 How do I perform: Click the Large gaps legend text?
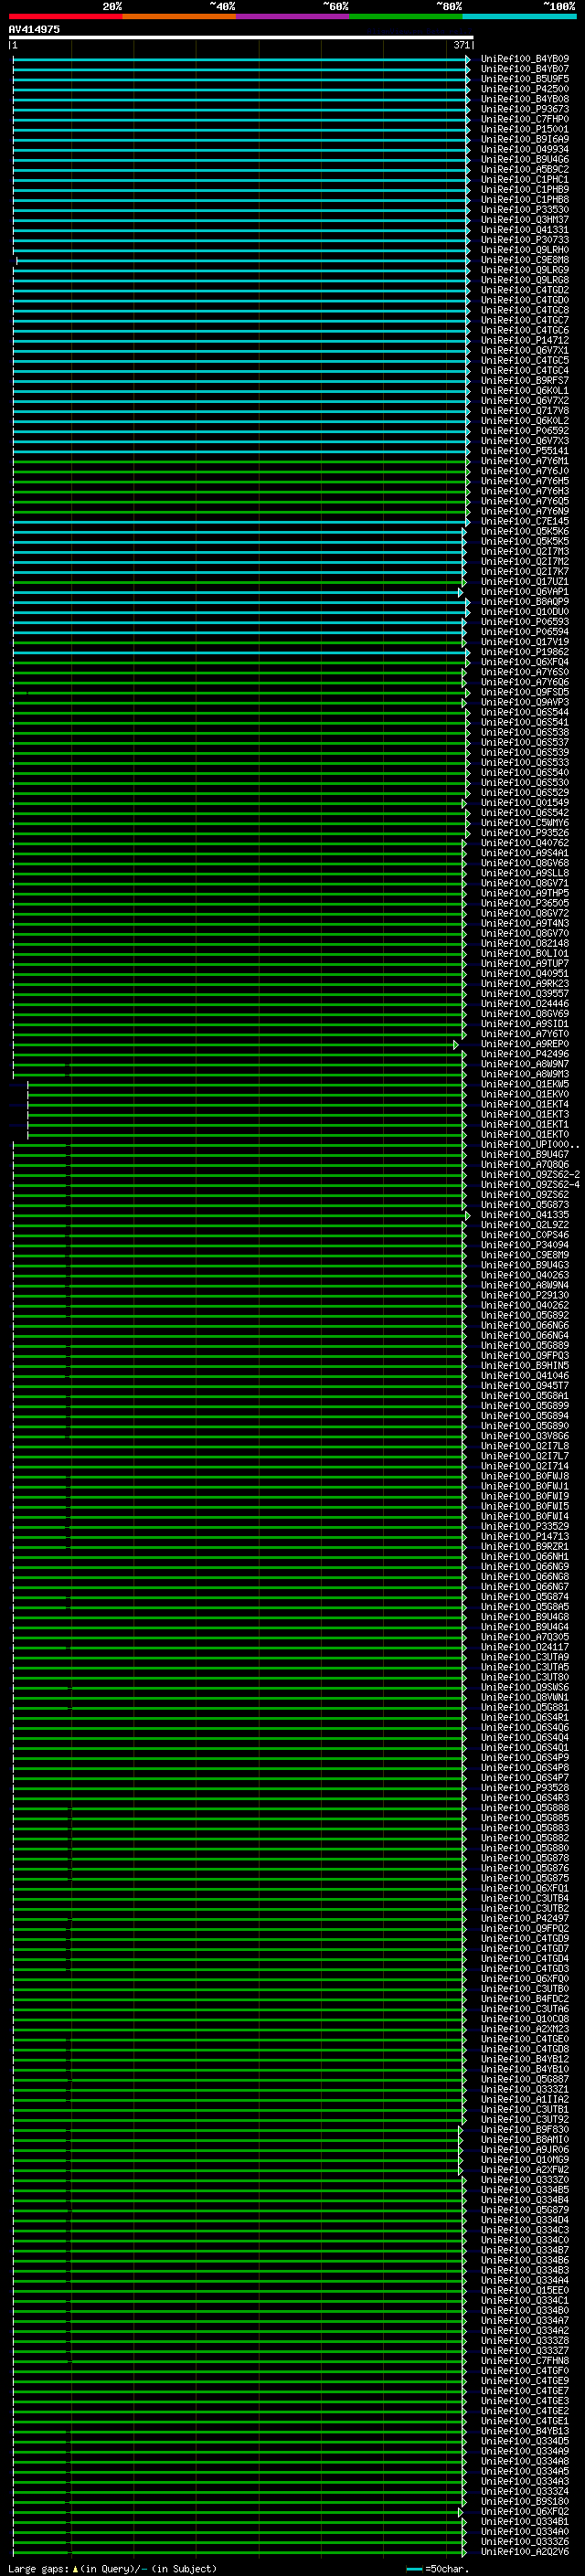(x=112, y=2569)
